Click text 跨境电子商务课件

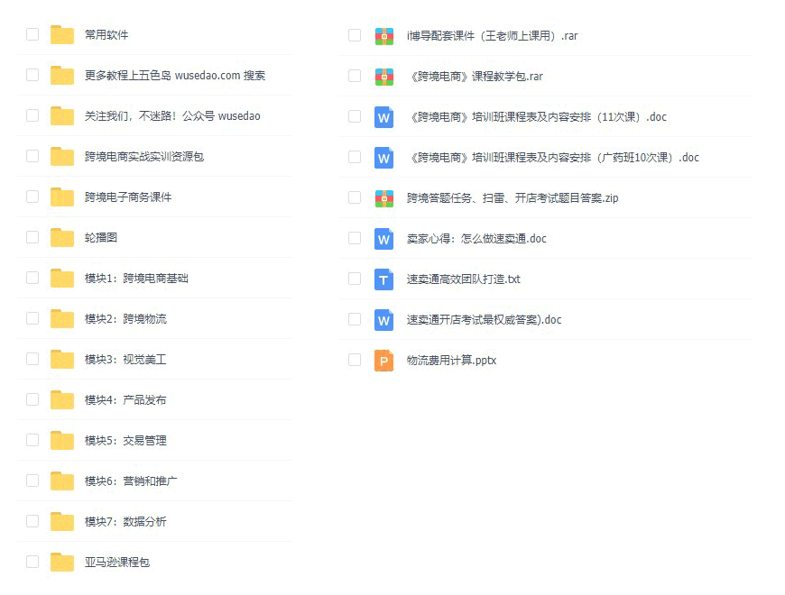click(128, 197)
